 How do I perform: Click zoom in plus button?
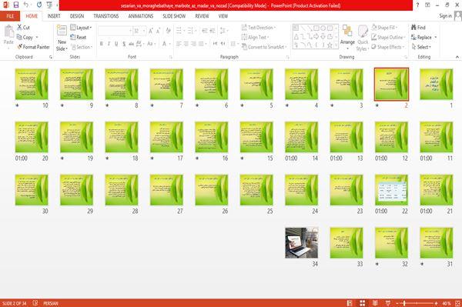pyautogui.click(x=436, y=303)
